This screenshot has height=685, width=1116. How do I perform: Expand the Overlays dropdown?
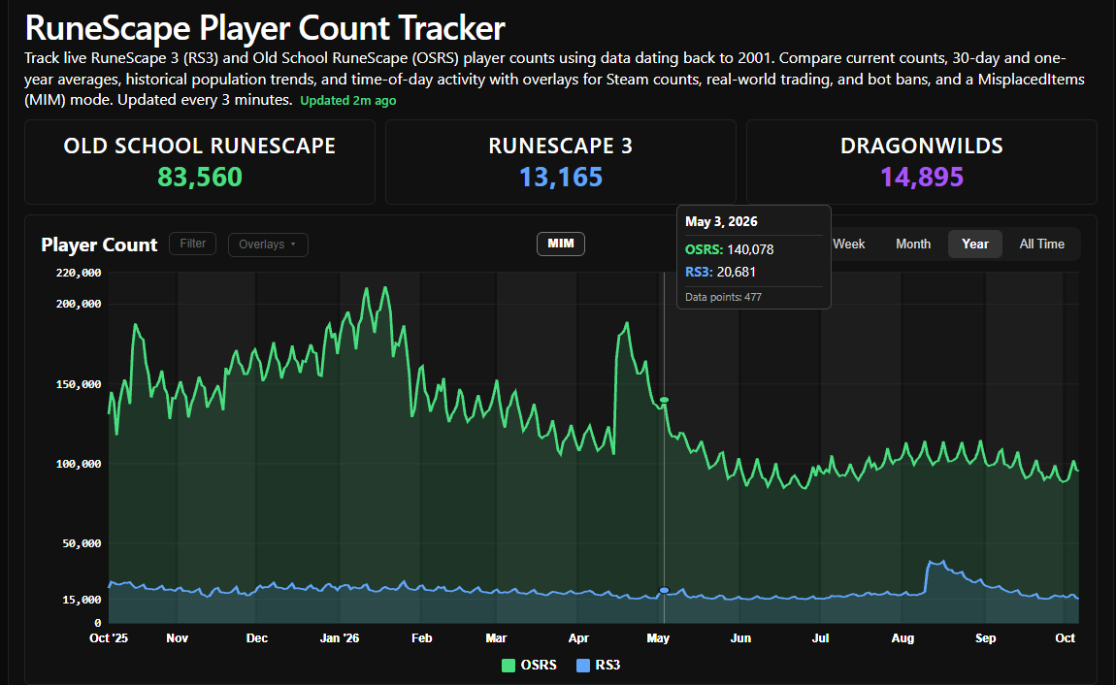coord(268,244)
